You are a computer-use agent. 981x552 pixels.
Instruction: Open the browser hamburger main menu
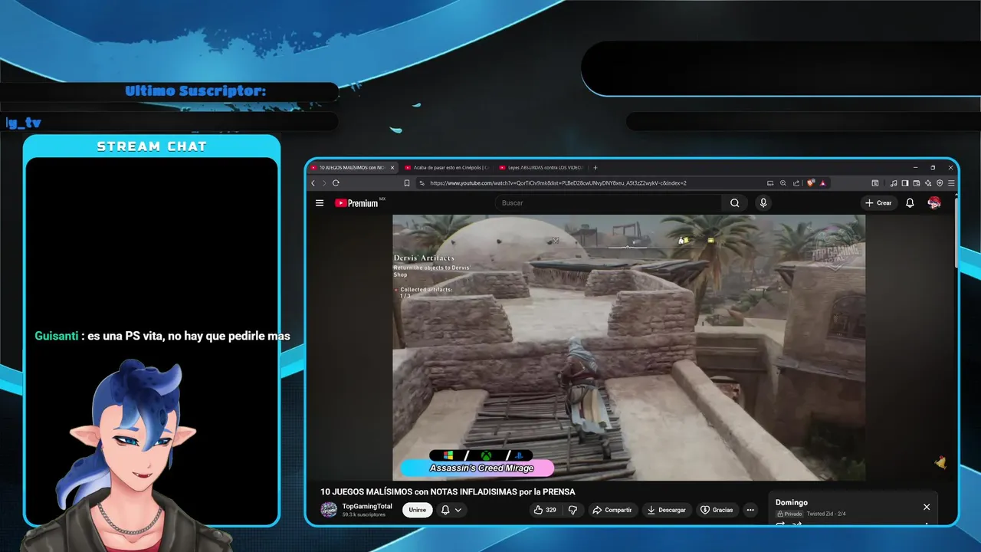click(951, 183)
